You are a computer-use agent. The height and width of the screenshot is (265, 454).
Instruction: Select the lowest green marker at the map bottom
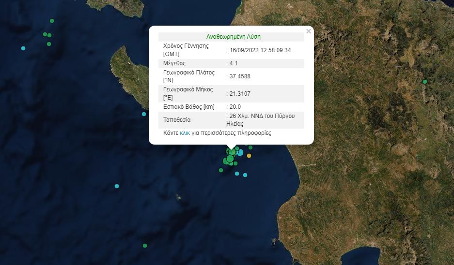pos(145,246)
